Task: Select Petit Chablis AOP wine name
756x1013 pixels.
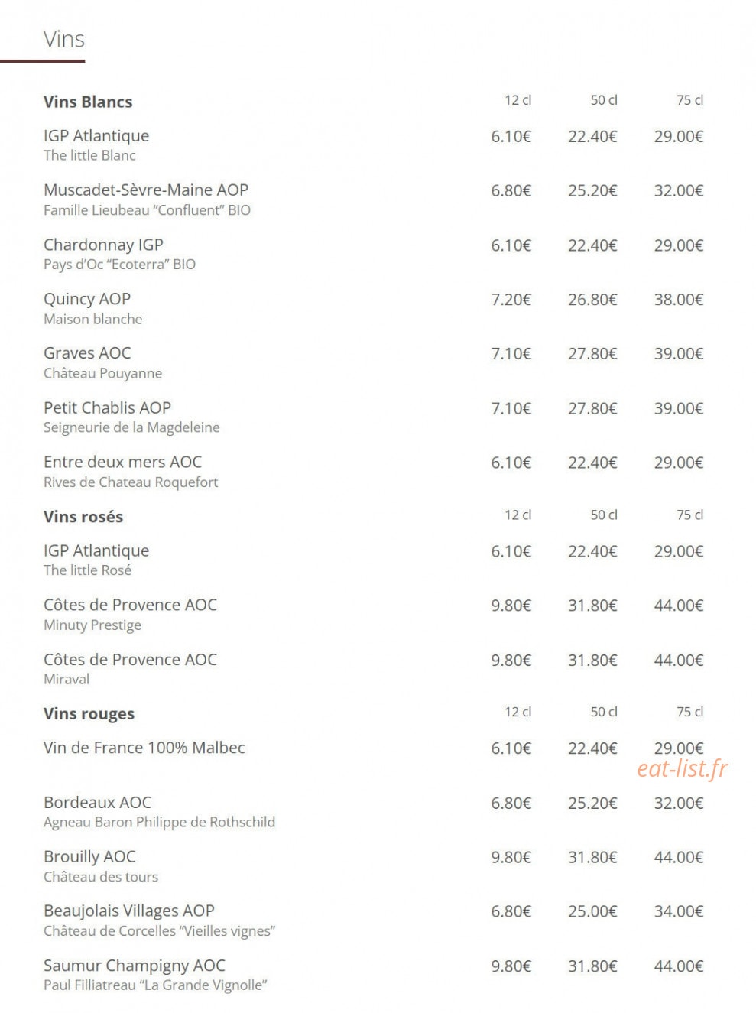Action: point(107,407)
